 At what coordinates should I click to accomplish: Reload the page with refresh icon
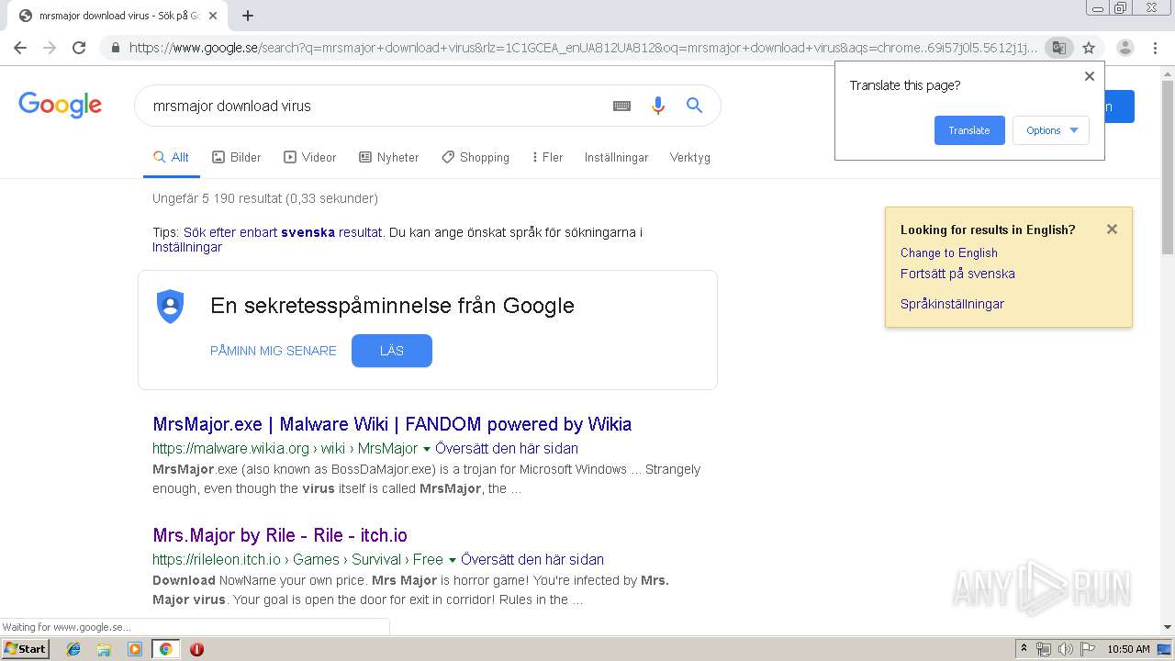click(79, 48)
